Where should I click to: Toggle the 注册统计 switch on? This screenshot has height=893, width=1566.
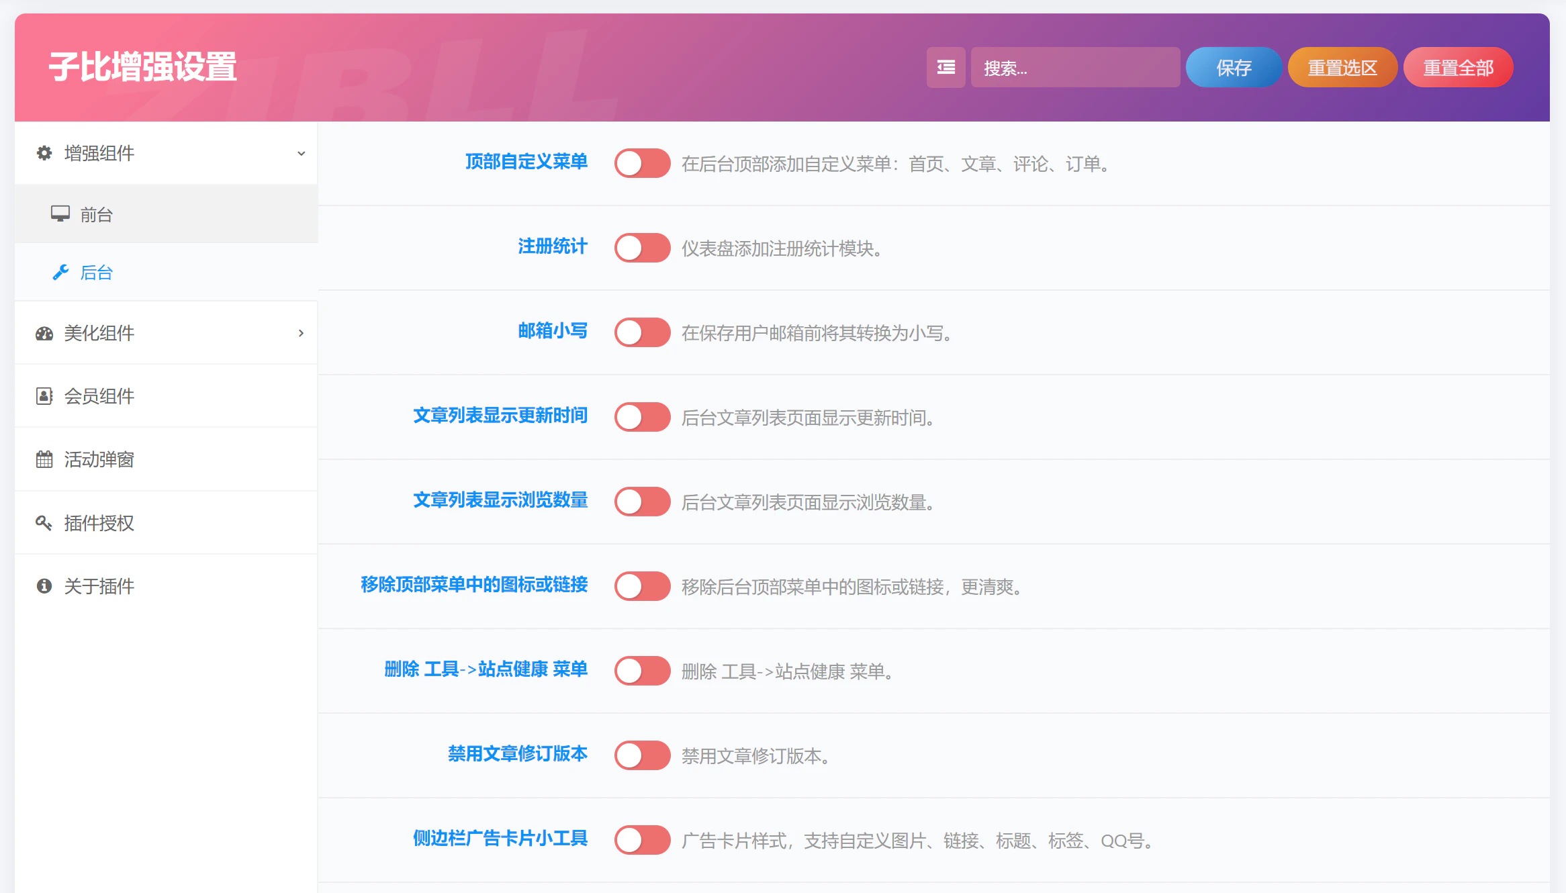[642, 248]
